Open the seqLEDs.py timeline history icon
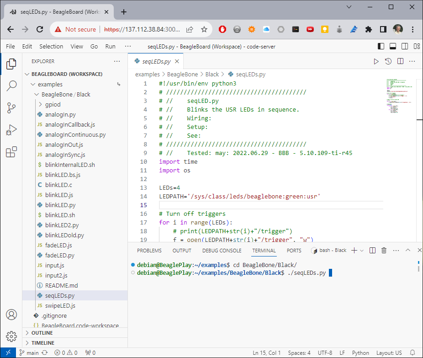Image resolution: width=423 pixels, height=358 pixels. (x=389, y=61)
